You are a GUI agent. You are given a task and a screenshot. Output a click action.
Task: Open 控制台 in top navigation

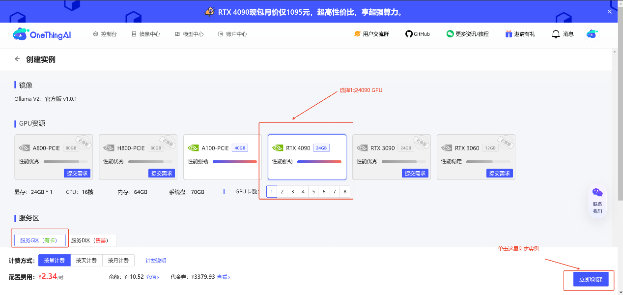click(105, 34)
